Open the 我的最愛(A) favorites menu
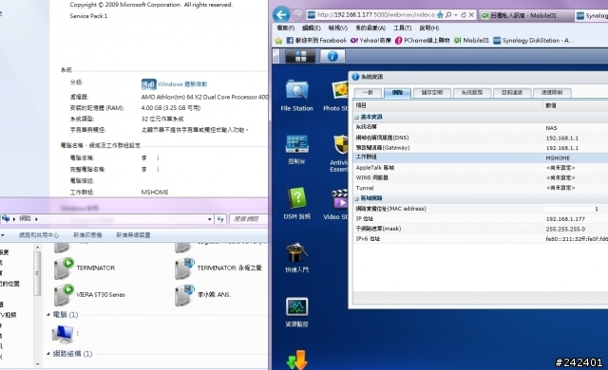 tap(370, 28)
